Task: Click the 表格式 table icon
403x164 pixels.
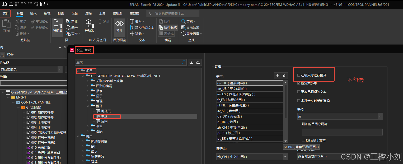Action: 161,34
